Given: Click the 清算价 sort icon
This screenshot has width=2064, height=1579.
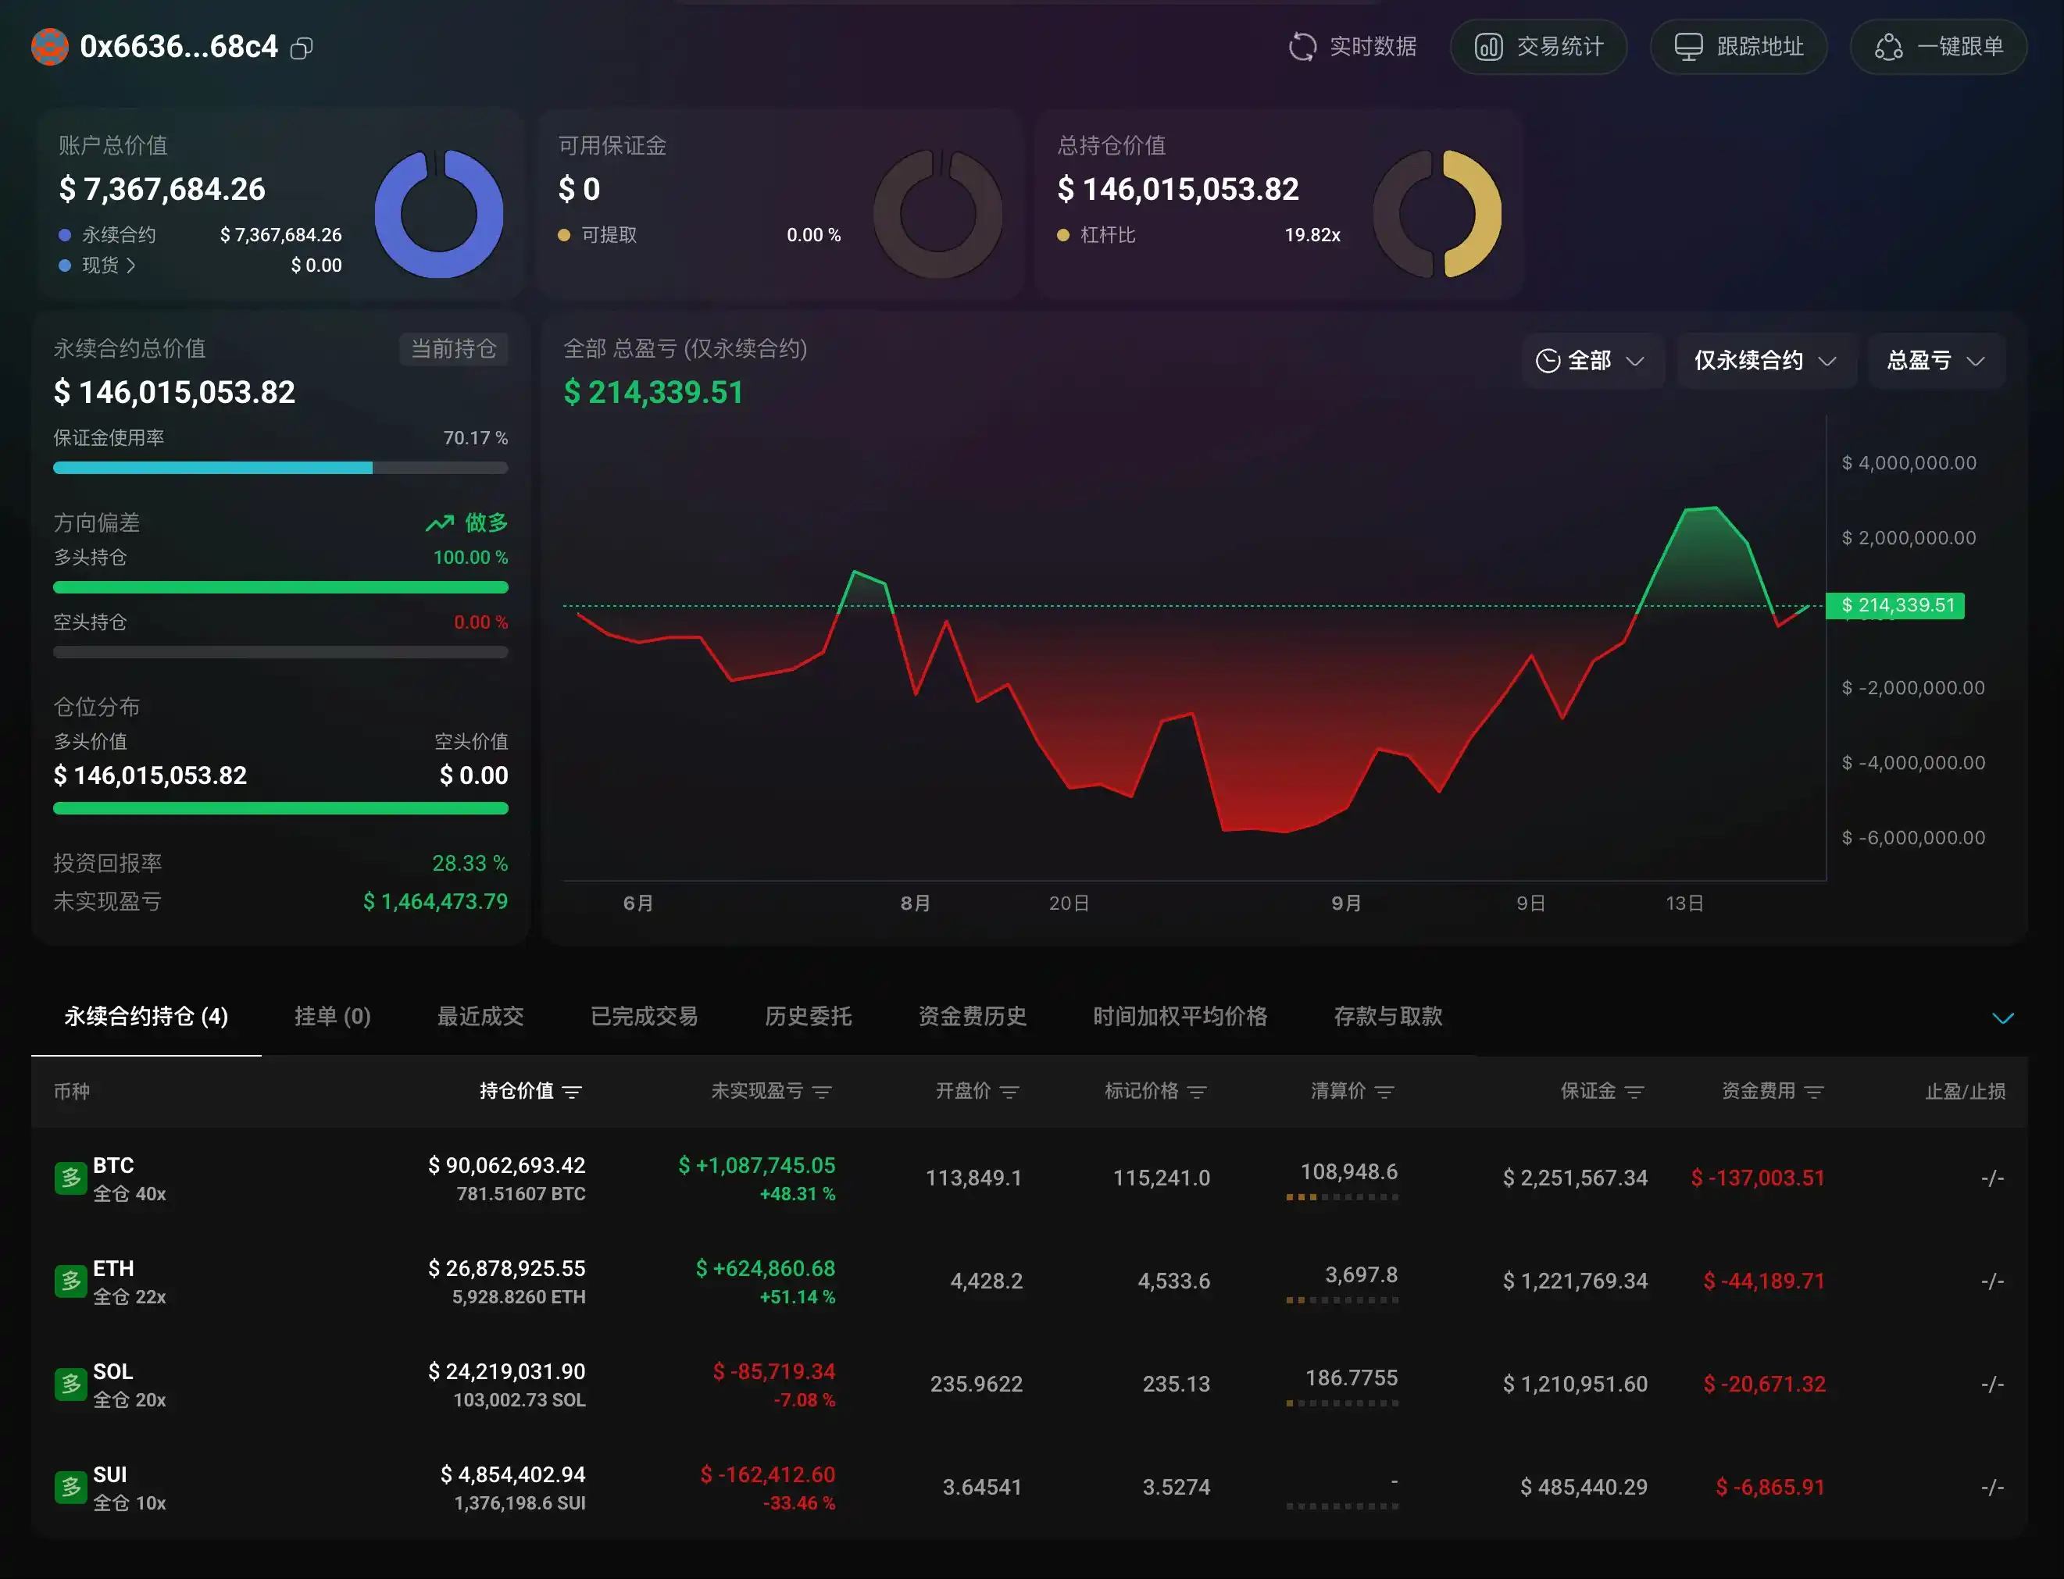Looking at the screenshot, I should point(1384,1091).
